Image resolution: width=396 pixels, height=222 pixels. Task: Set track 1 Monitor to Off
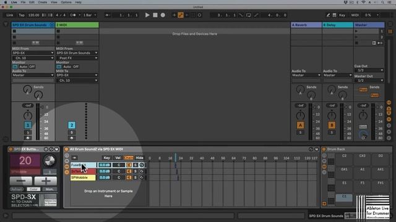click(32, 67)
